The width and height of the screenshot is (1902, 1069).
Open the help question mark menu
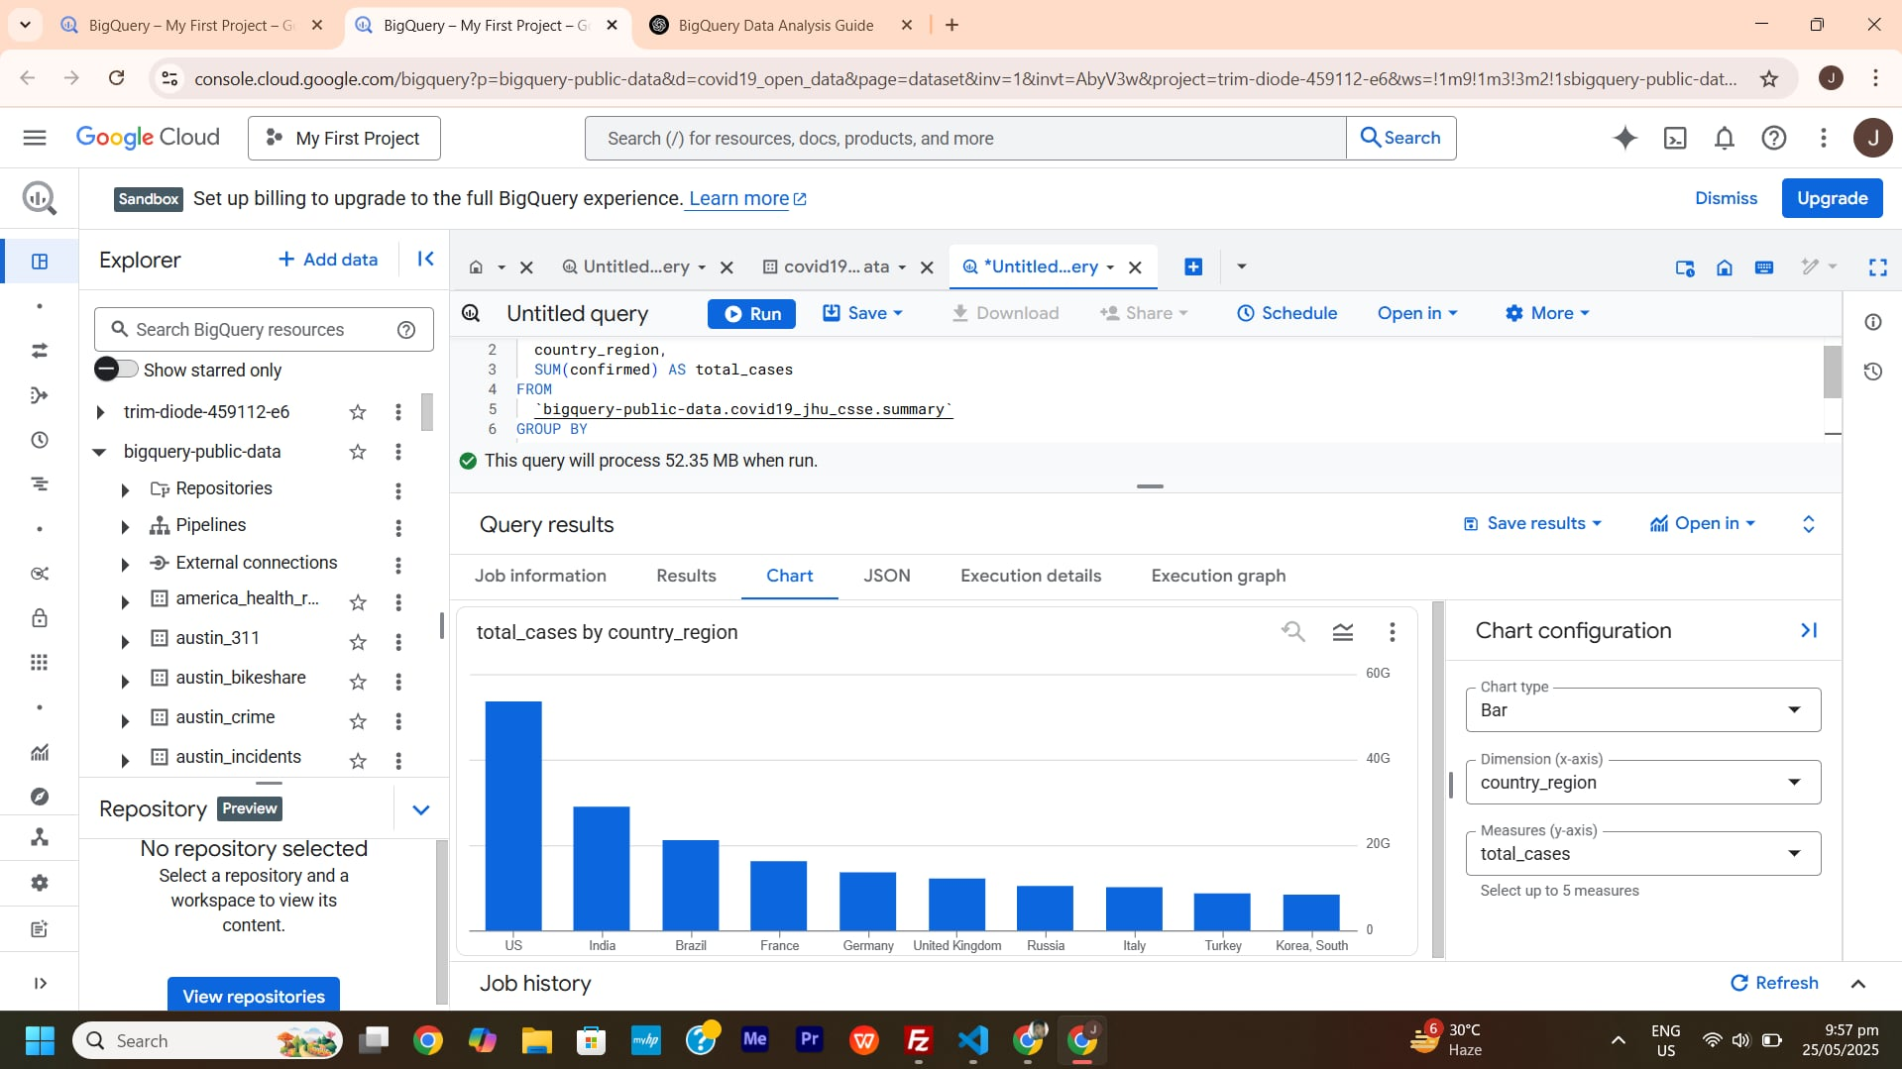pyautogui.click(x=1774, y=138)
